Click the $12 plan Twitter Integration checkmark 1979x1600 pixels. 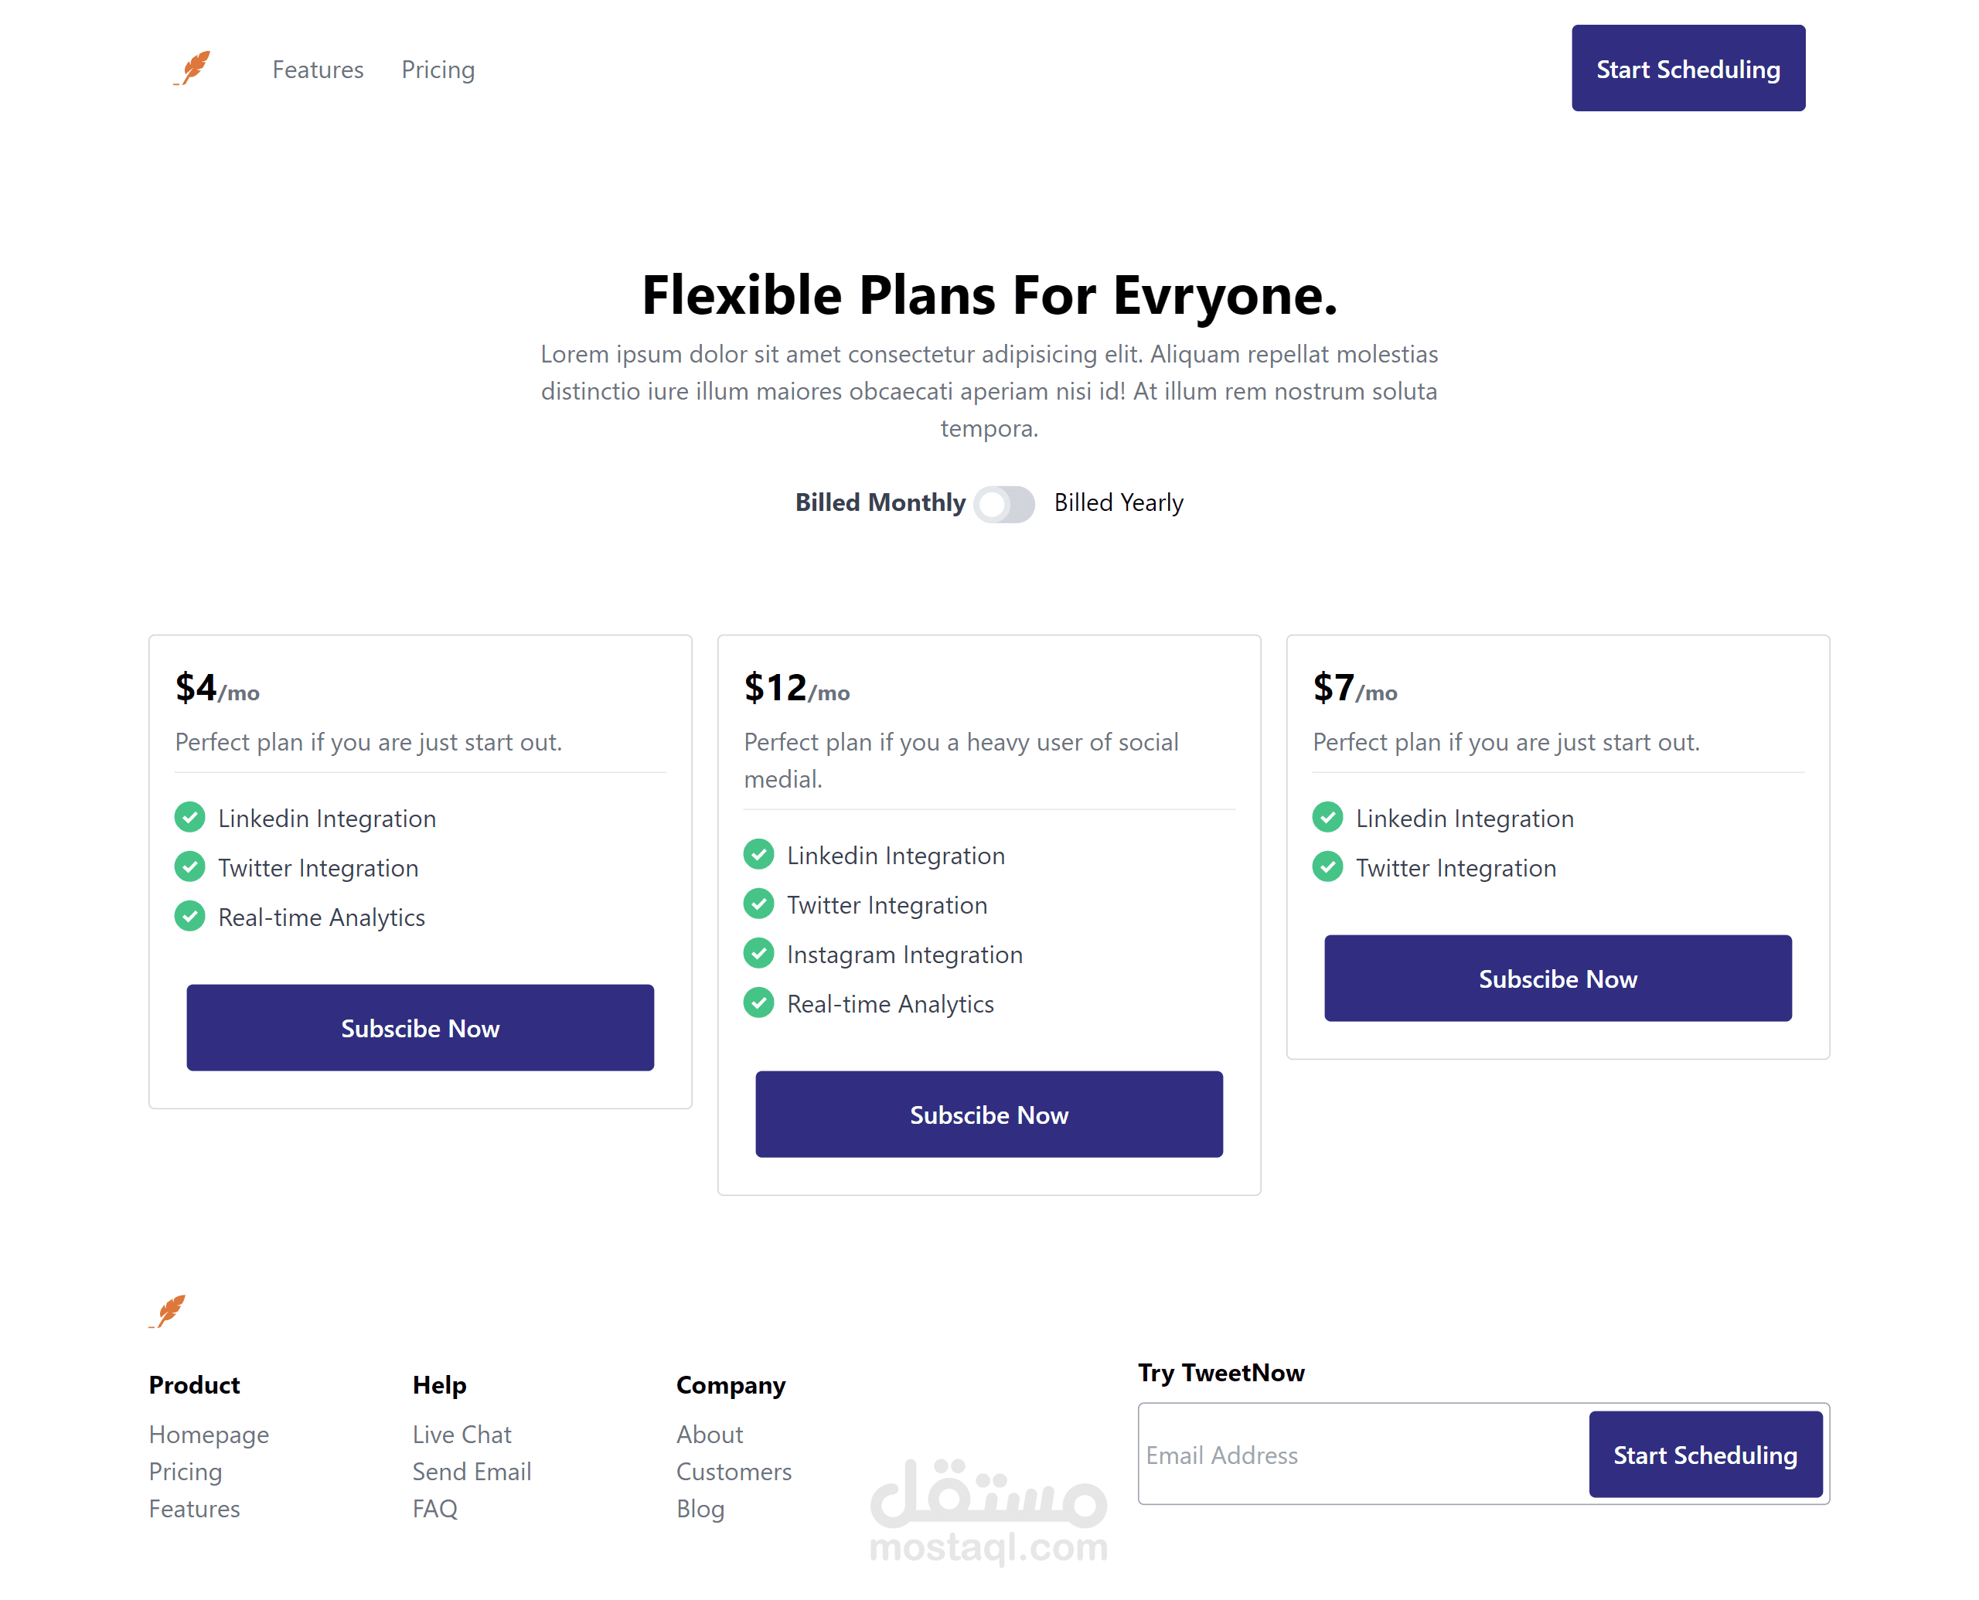click(758, 904)
